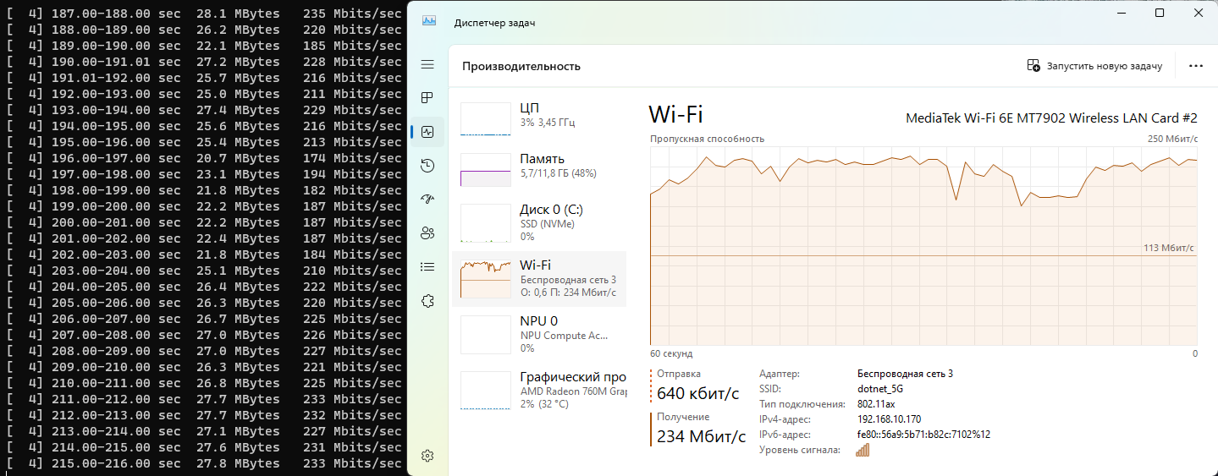Screen dimensions: 1218x476
Task: Select the Performance sidebar icon
Action: click(427, 132)
